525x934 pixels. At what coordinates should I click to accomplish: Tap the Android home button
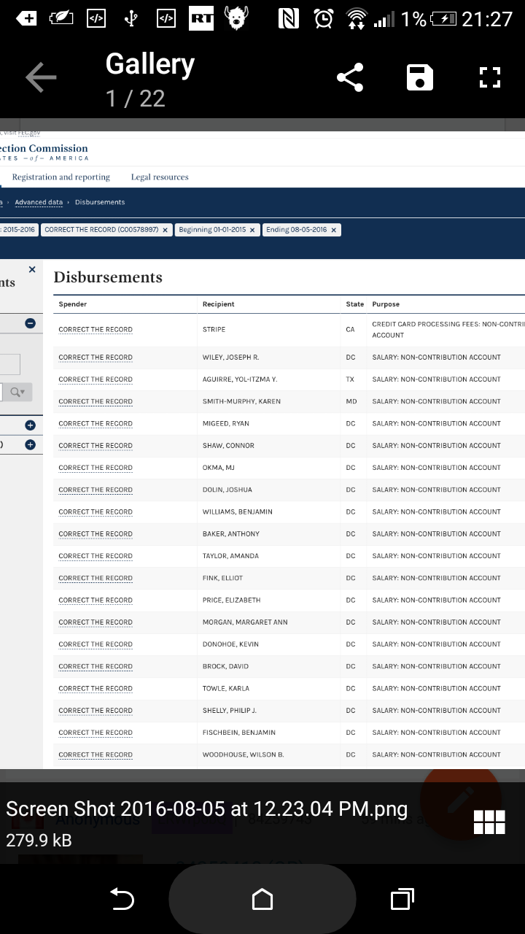click(262, 899)
